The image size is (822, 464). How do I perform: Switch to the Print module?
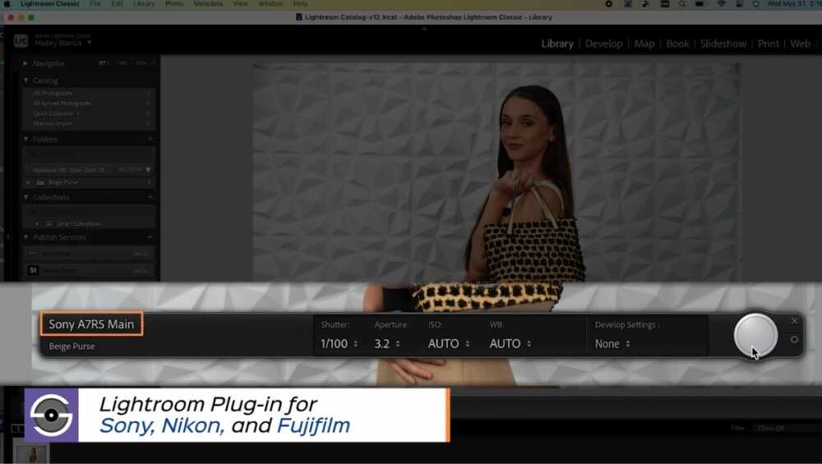pyautogui.click(x=768, y=44)
